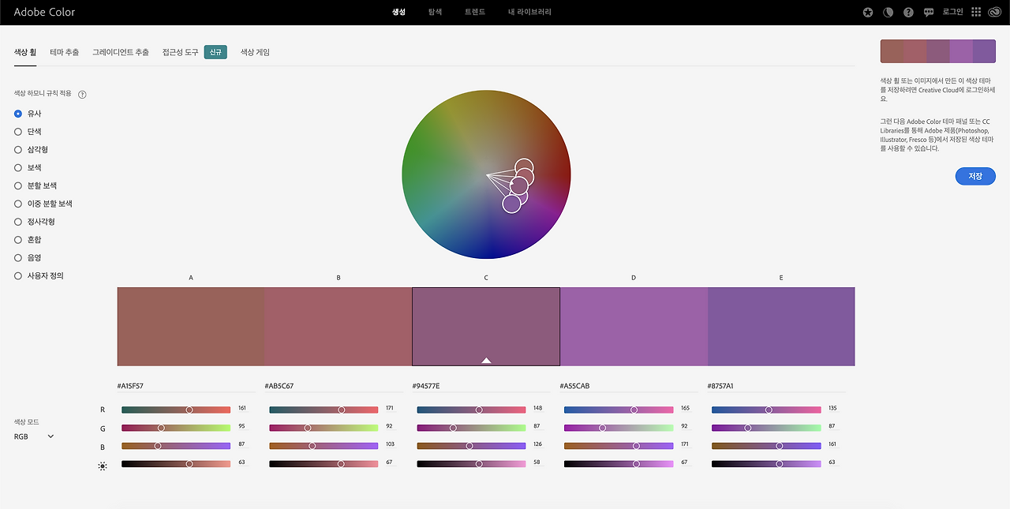Screen dimensions: 1010x509
Task: Click the 로그인 login link
Action: click(x=953, y=13)
